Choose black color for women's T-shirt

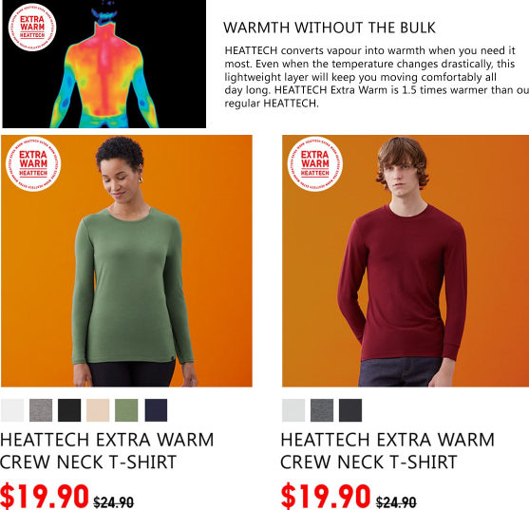point(69,410)
